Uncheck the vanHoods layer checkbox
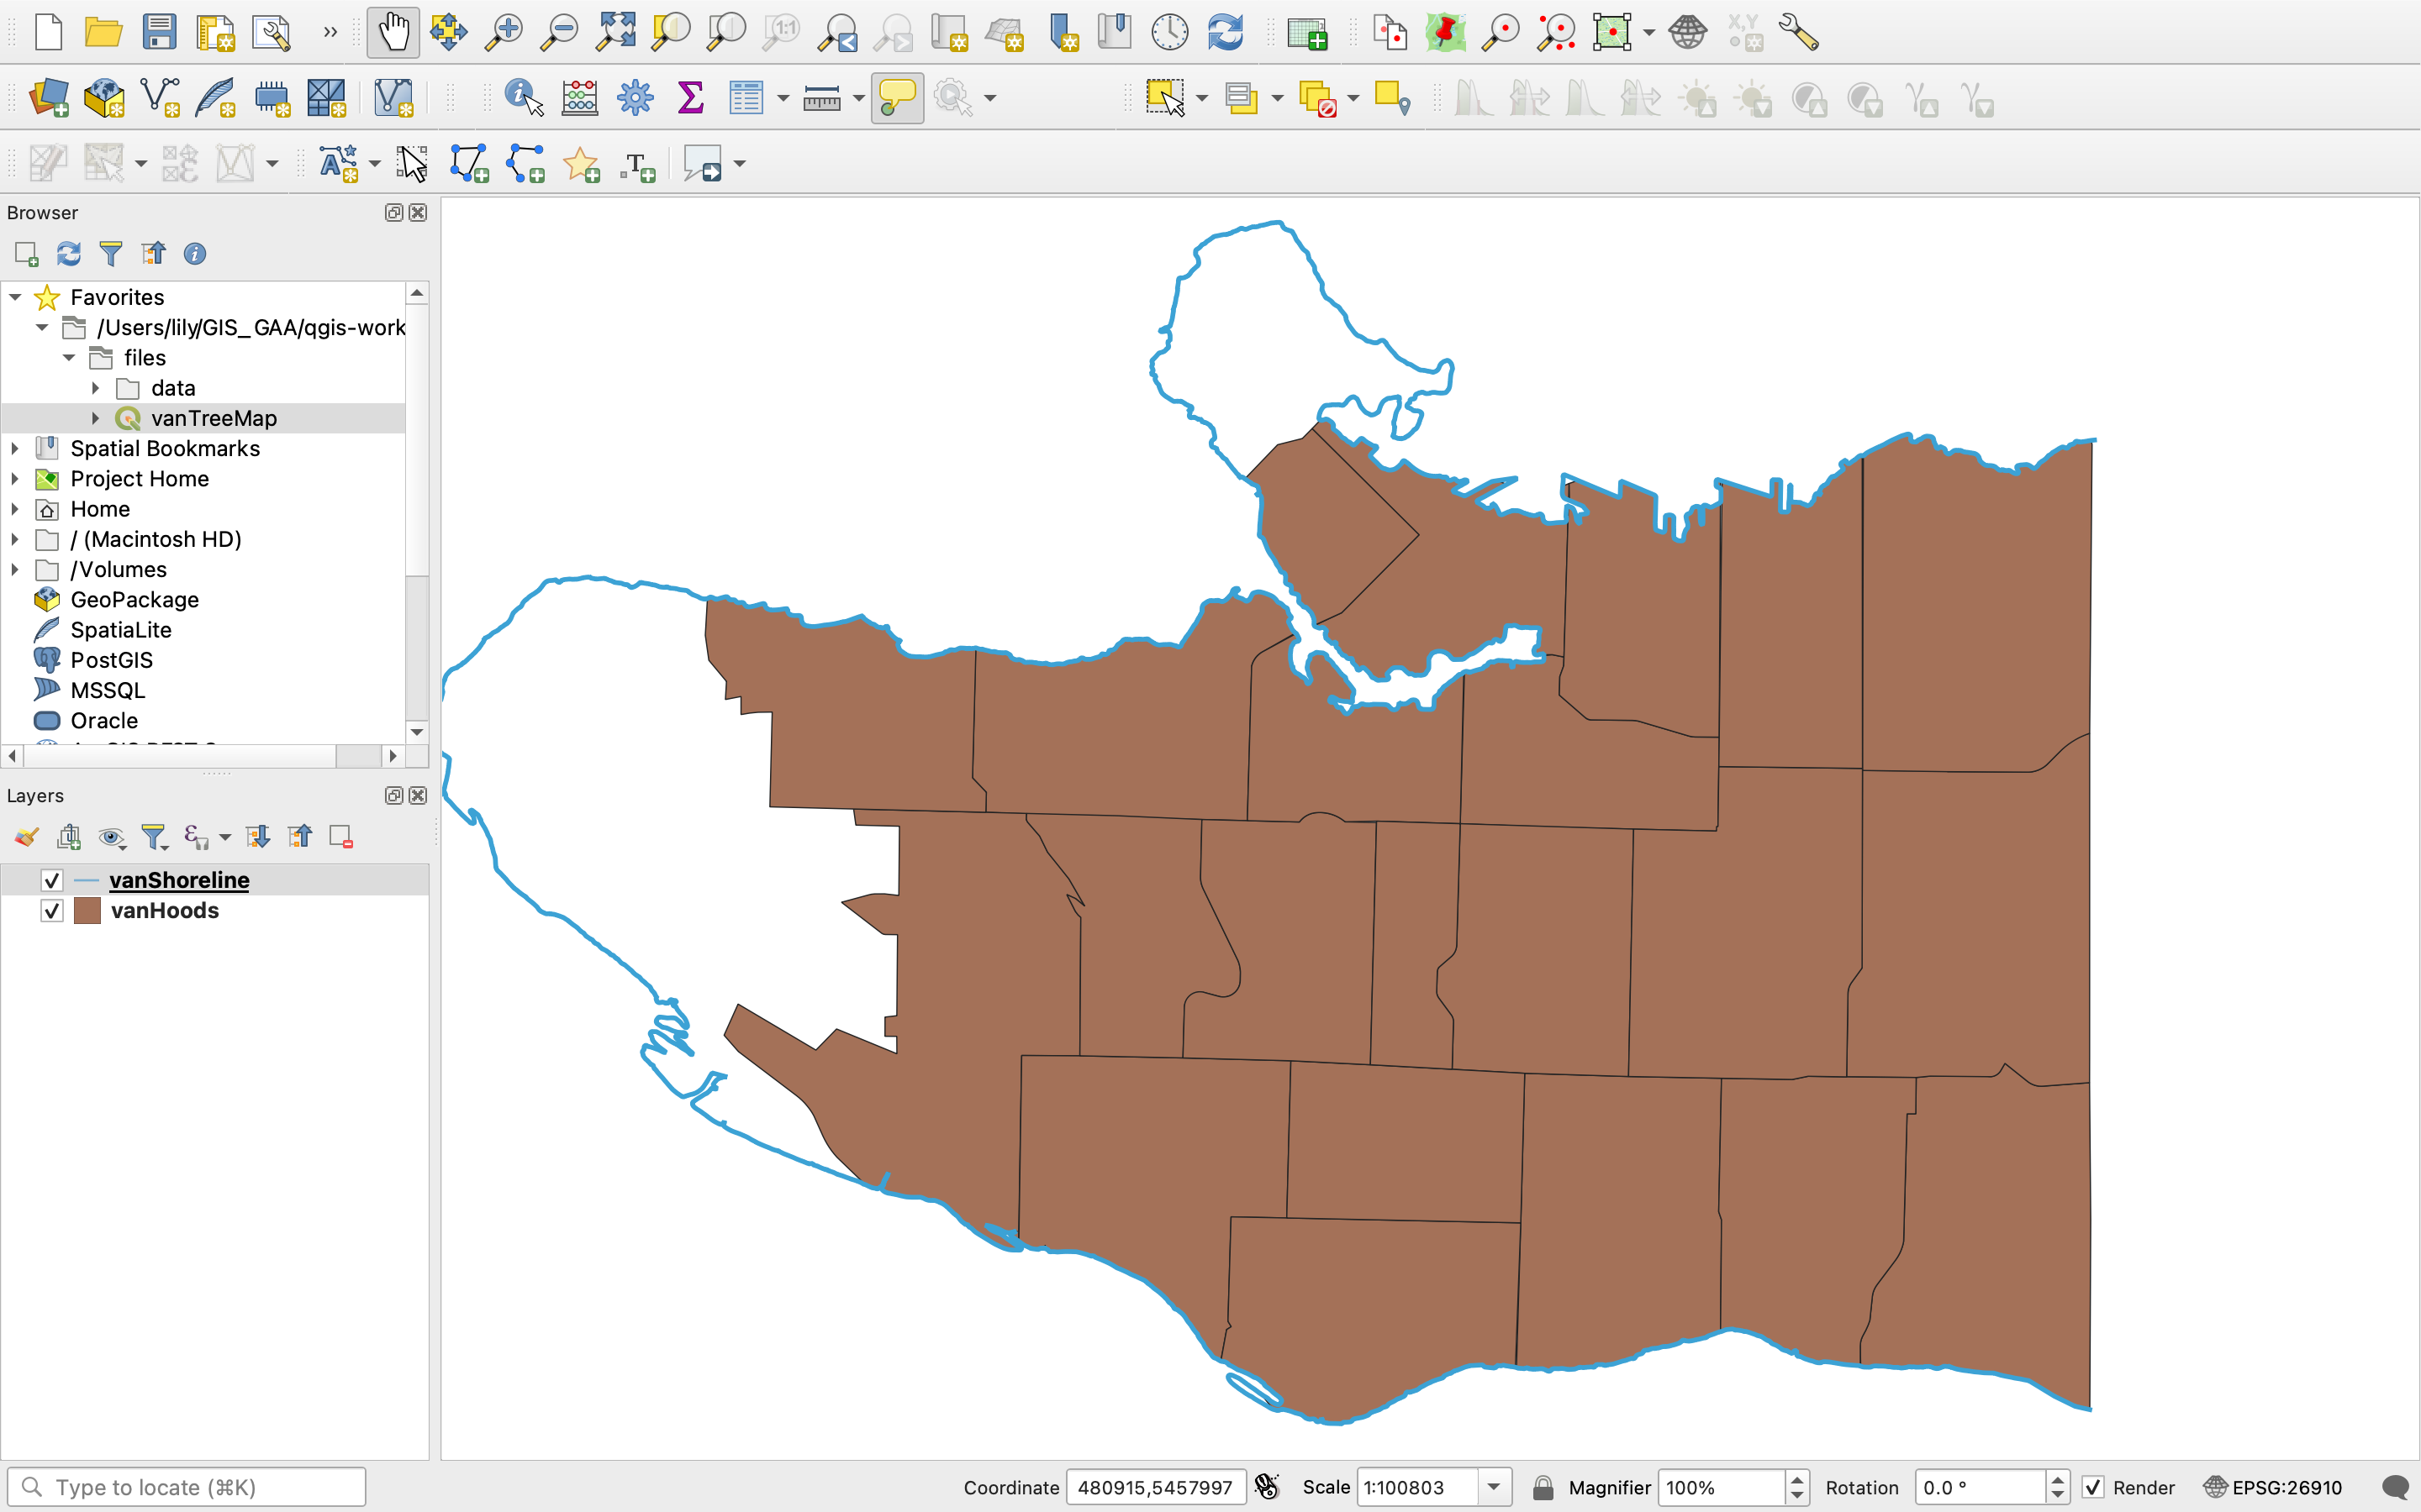This screenshot has width=2421, height=1512. [52, 911]
